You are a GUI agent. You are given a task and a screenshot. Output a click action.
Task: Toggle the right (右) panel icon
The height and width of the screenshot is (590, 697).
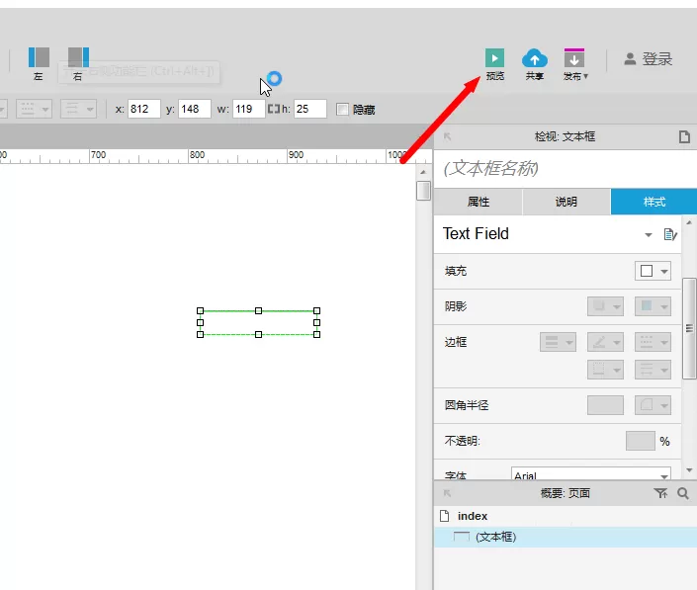[x=78, y=57]
